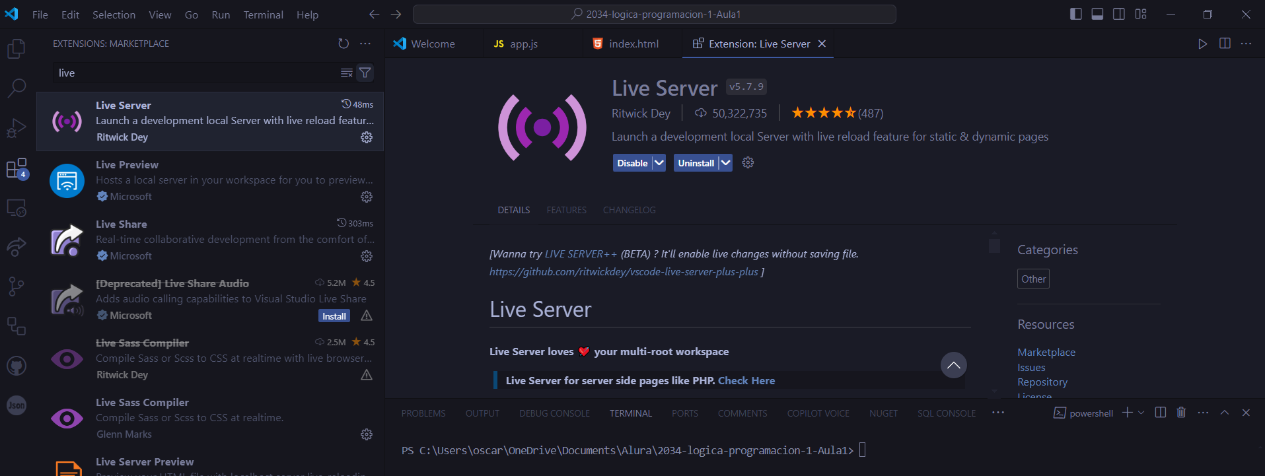The height and width of the screenshot is (476, 1265).
Task: Open the Marketplace resource link
Action: click(1046, 352)
